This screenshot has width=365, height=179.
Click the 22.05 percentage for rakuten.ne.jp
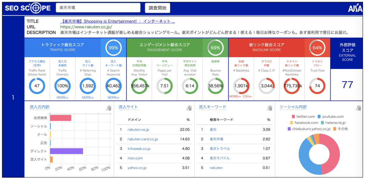coord(185,130)
